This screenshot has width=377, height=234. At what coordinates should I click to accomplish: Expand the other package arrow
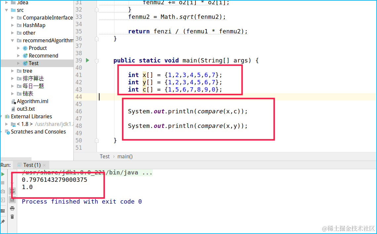tap(13, 33)
